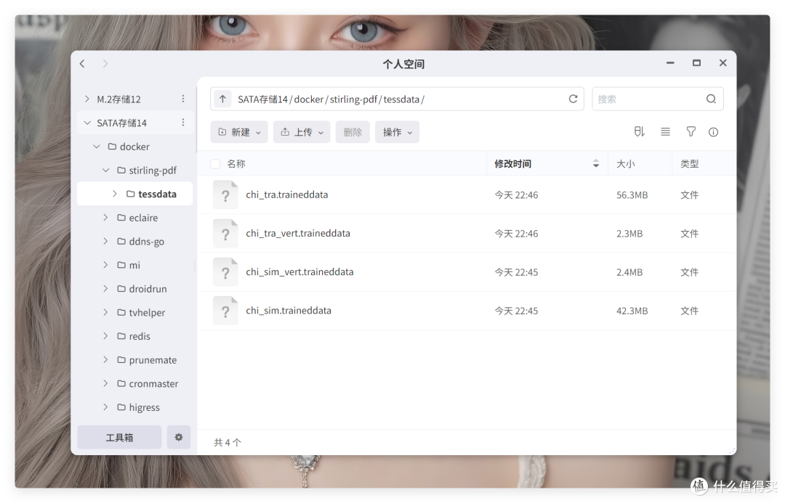Click stirling-pdf in the path breadcrumb
This screenshot has width=785, height=503.
click(x=353, y=99)
